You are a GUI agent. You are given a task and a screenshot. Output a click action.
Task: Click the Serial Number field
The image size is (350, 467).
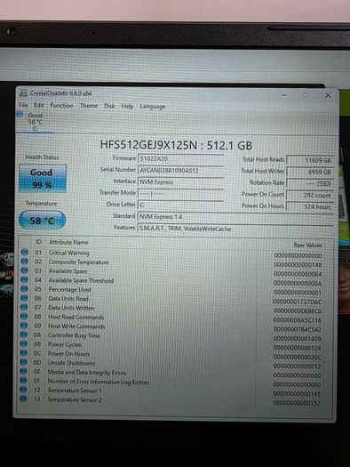181,171
